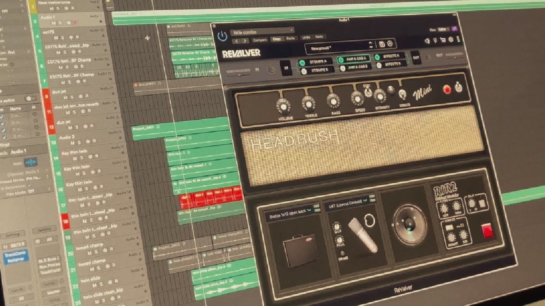Click the New preset stepper arrows
545x306 pixels.
[x=371, y=45]
